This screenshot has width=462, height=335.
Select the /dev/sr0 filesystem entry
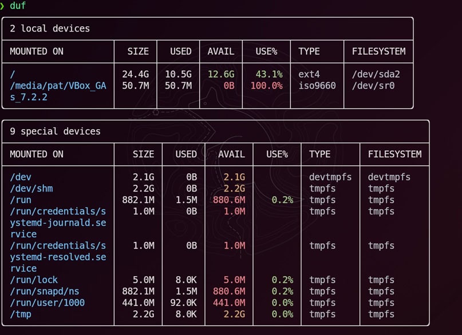pos(373,86)
